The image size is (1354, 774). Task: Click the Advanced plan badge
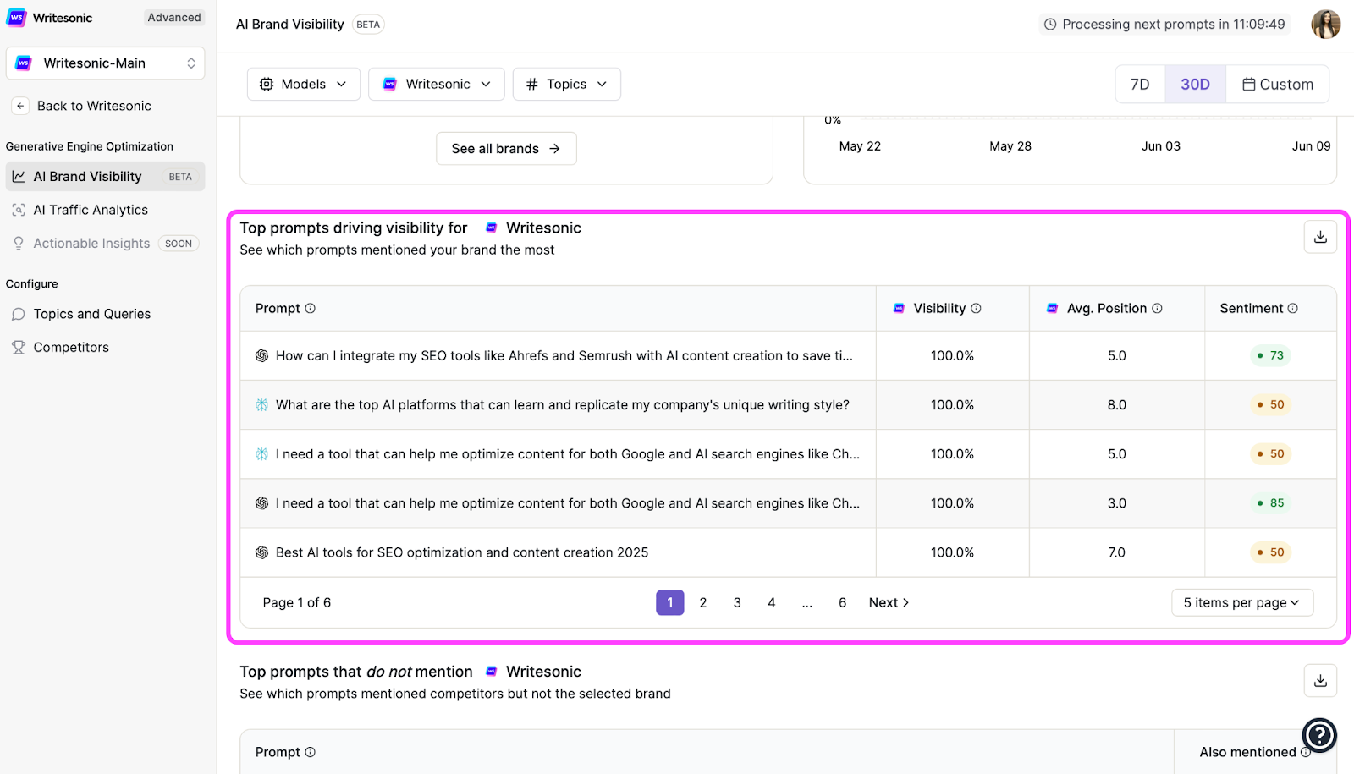coord(174,18)
